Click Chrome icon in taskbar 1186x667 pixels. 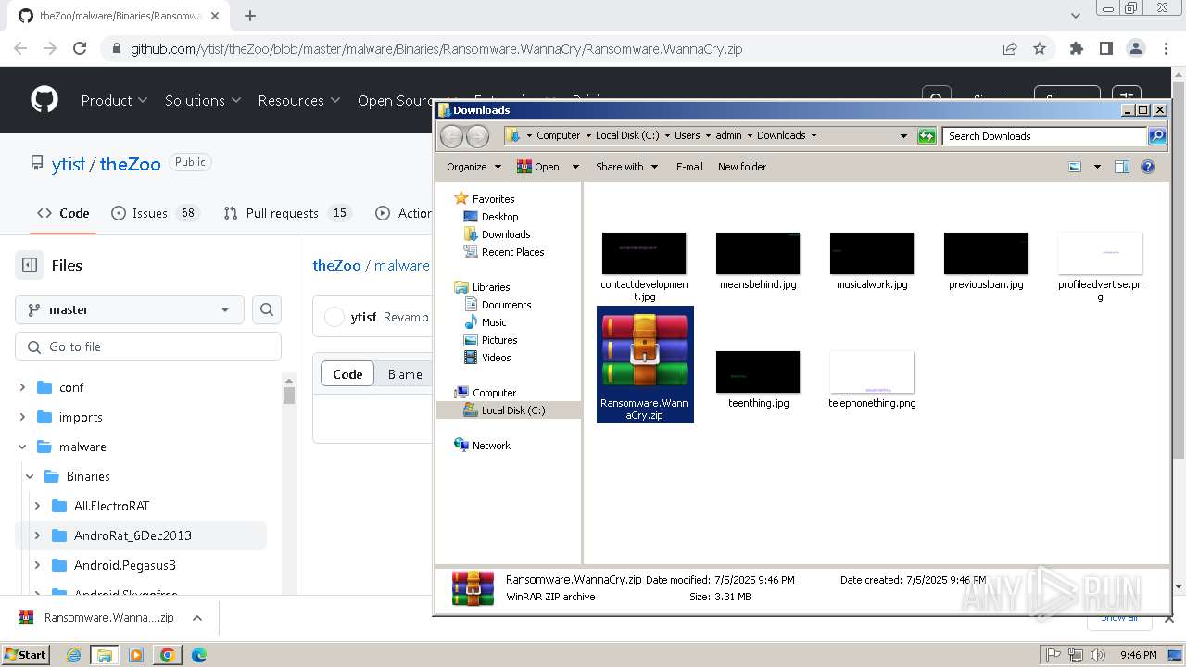168,655
